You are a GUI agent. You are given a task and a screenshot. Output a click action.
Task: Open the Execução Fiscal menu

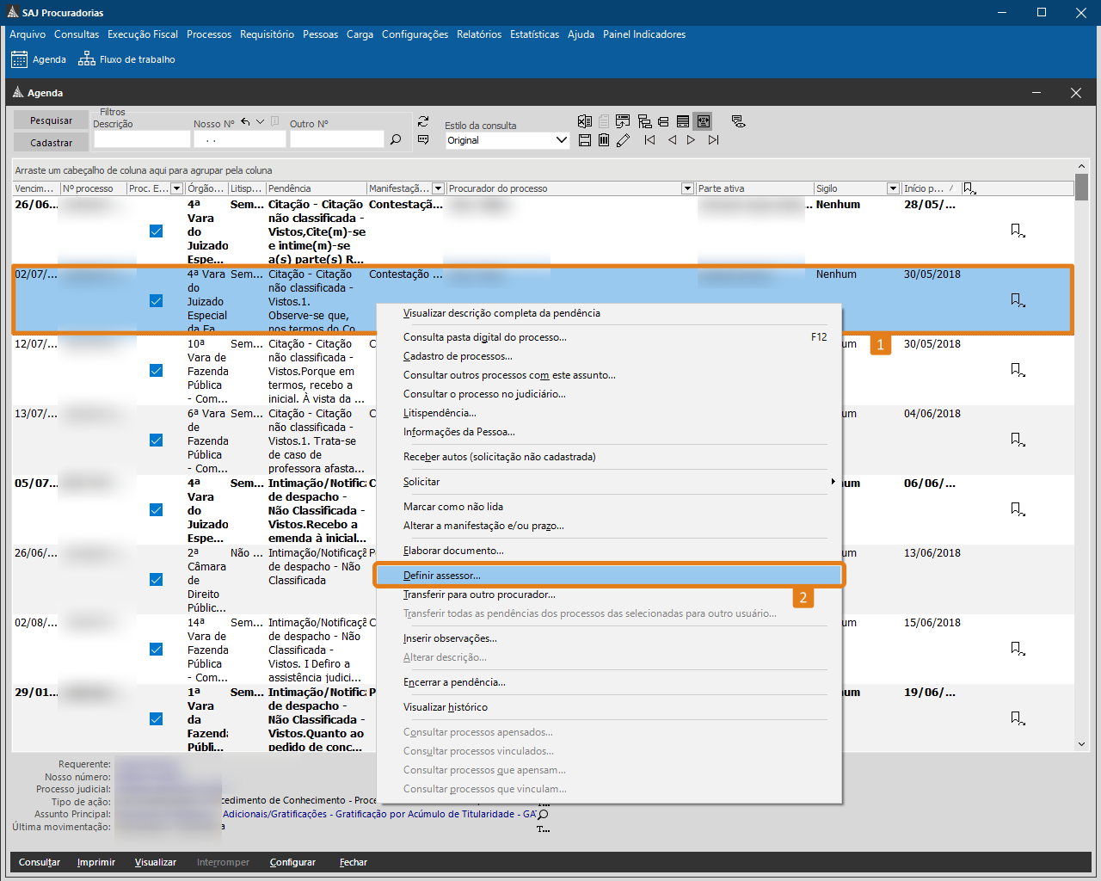coord(143,34)
